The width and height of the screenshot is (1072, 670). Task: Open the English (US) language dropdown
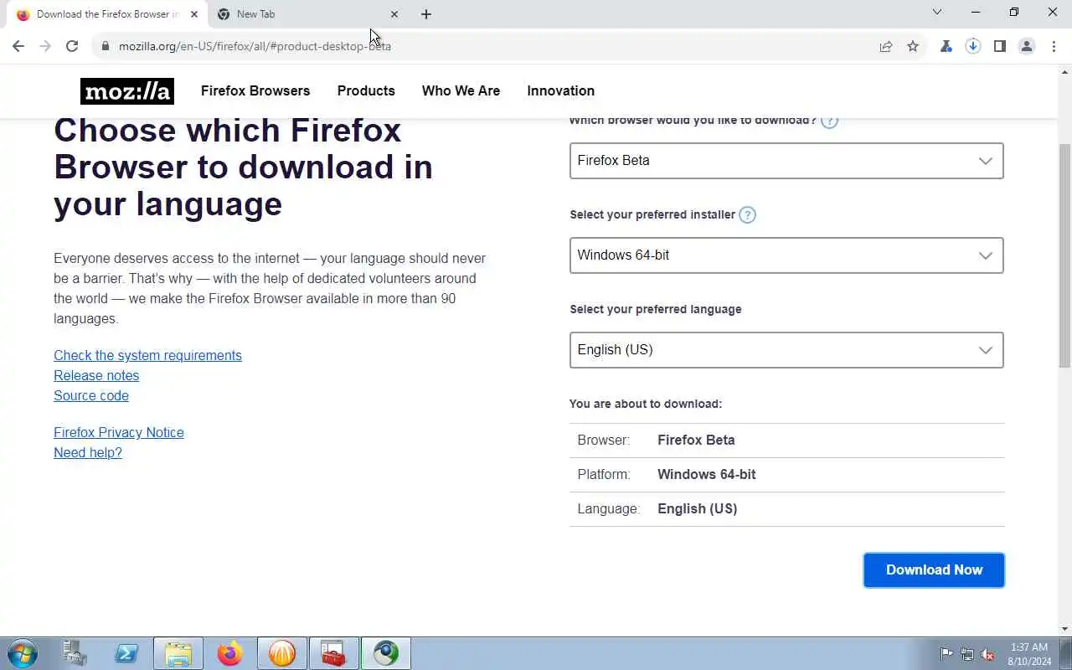point(786,350)
